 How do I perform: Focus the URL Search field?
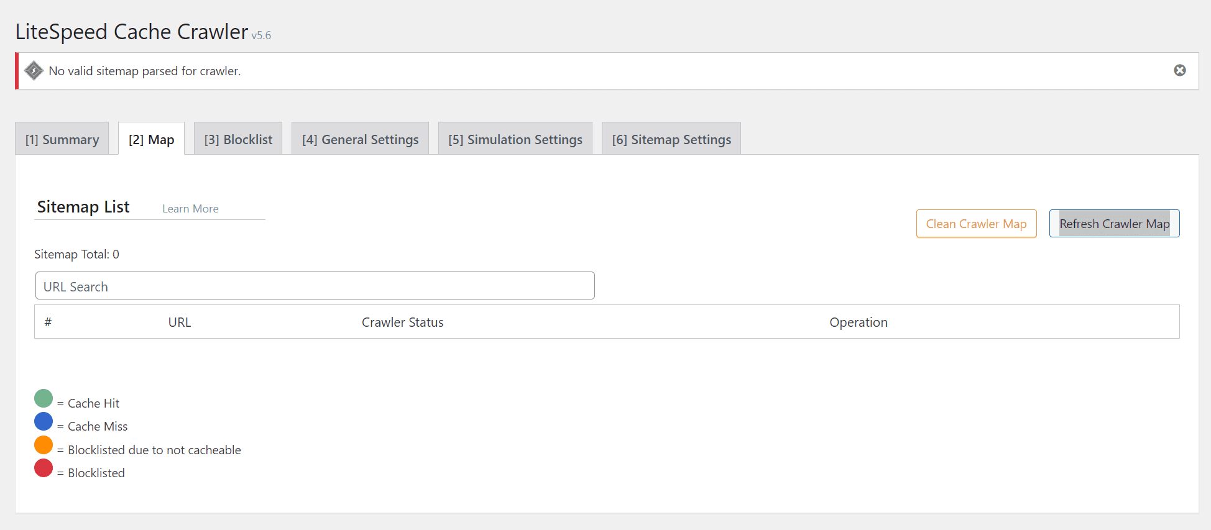[315, 286]
